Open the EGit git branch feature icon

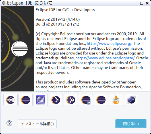(x=56, y=100)
